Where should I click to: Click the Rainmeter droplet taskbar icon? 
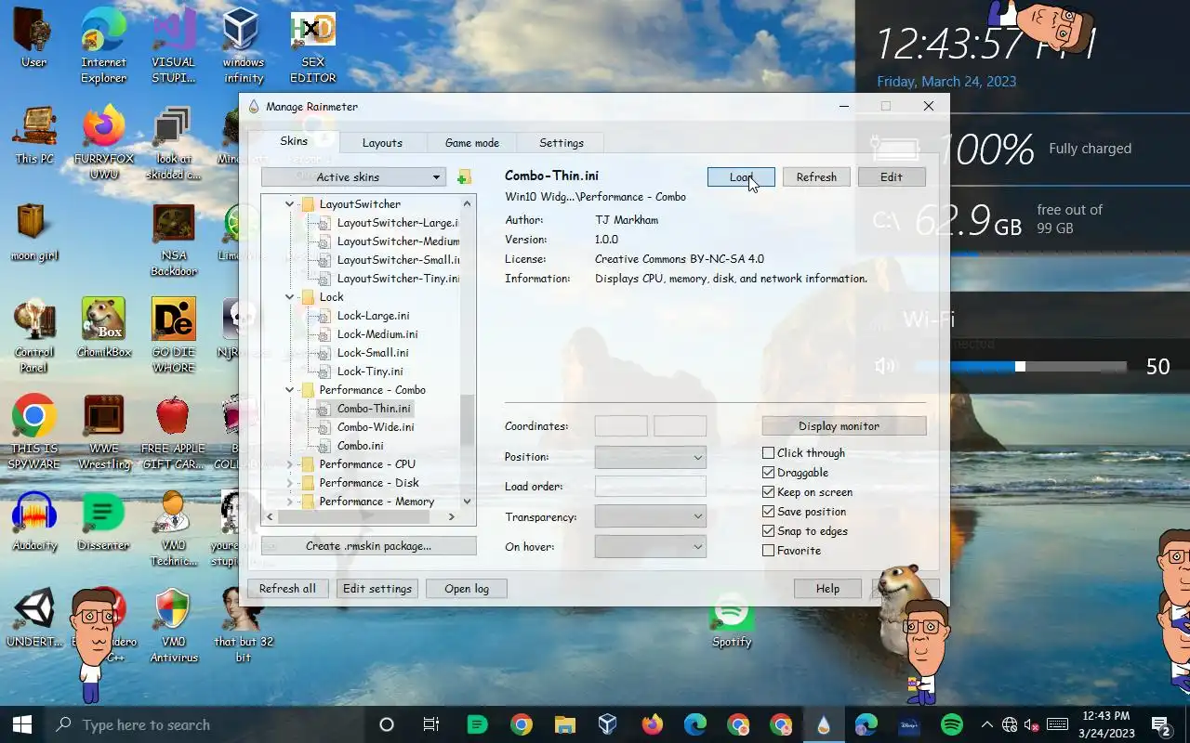click(x=824, y=724)
